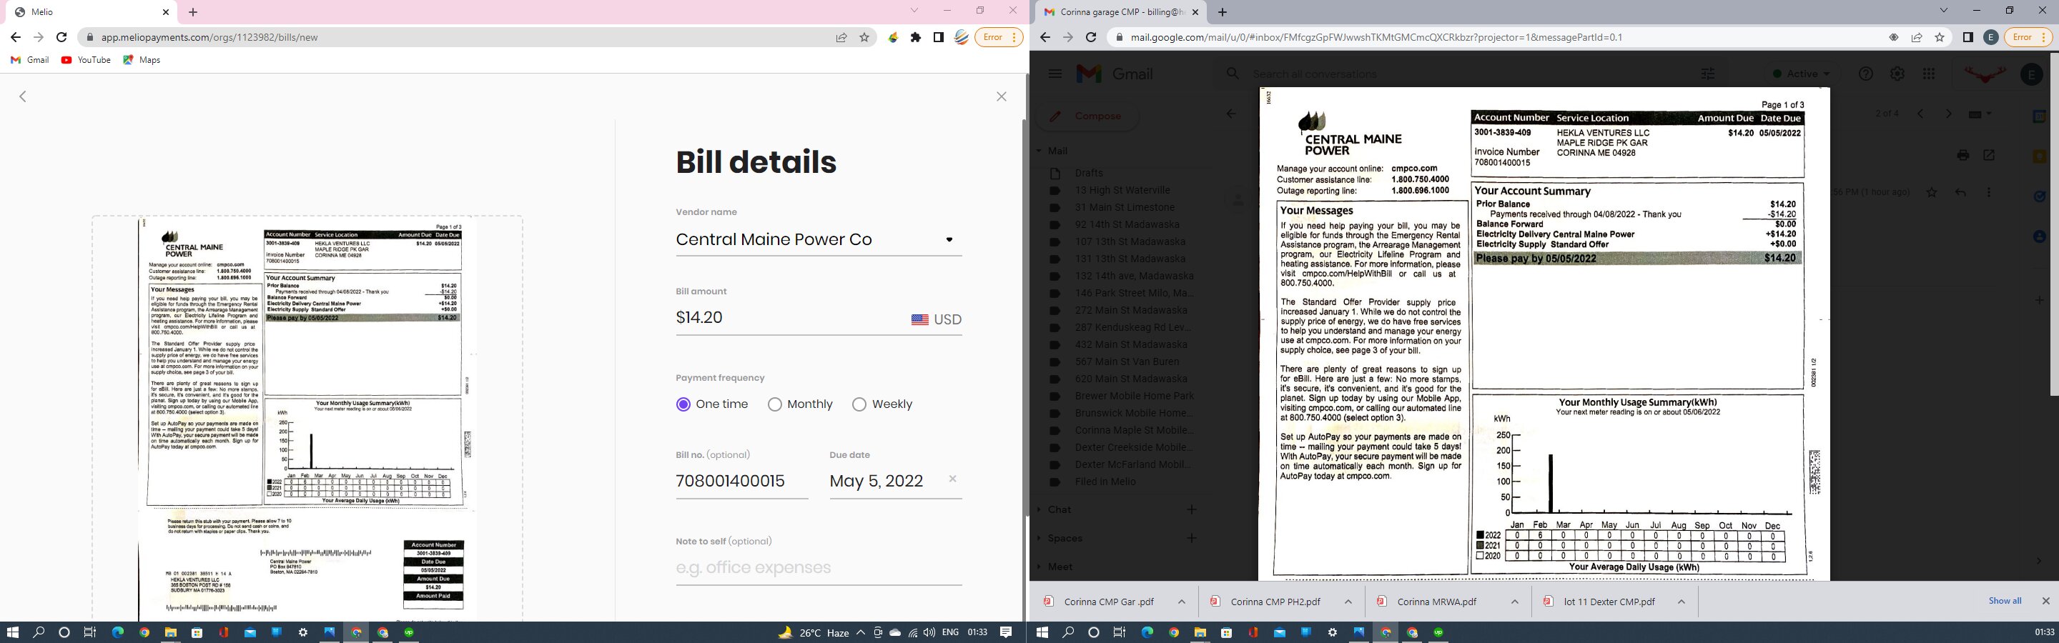Close the Melio bill details form
Image resolution: width=2059 pixels, height=643 pixels.
(x=1001, y=96)
